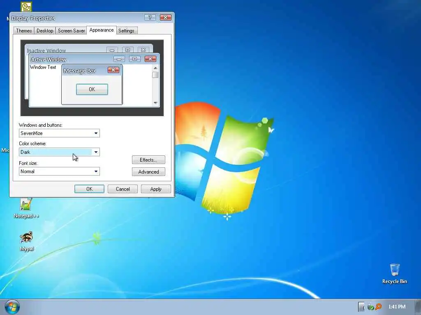Click the Inactive Window preview title
The height and width of the screenshot is (315, 421).
tap(46, 50)
